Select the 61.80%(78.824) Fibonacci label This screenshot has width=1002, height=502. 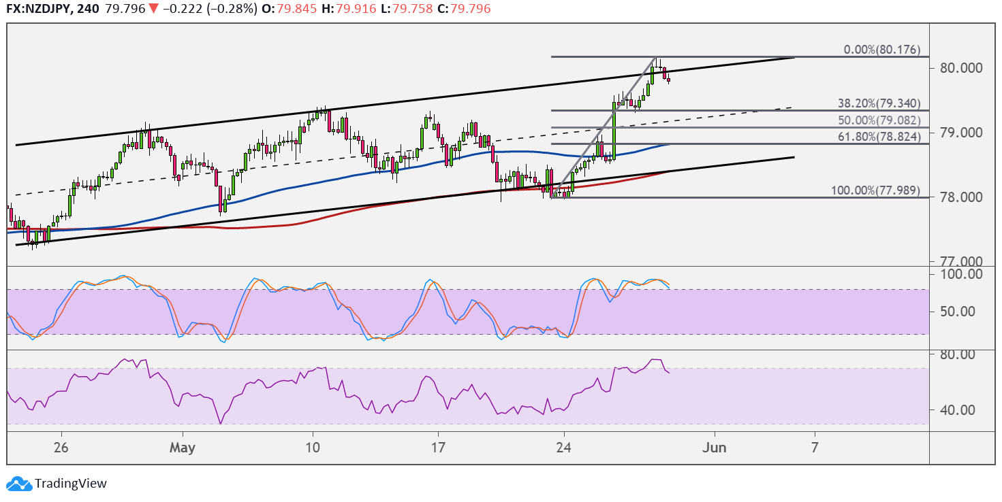tap(879, 137)
